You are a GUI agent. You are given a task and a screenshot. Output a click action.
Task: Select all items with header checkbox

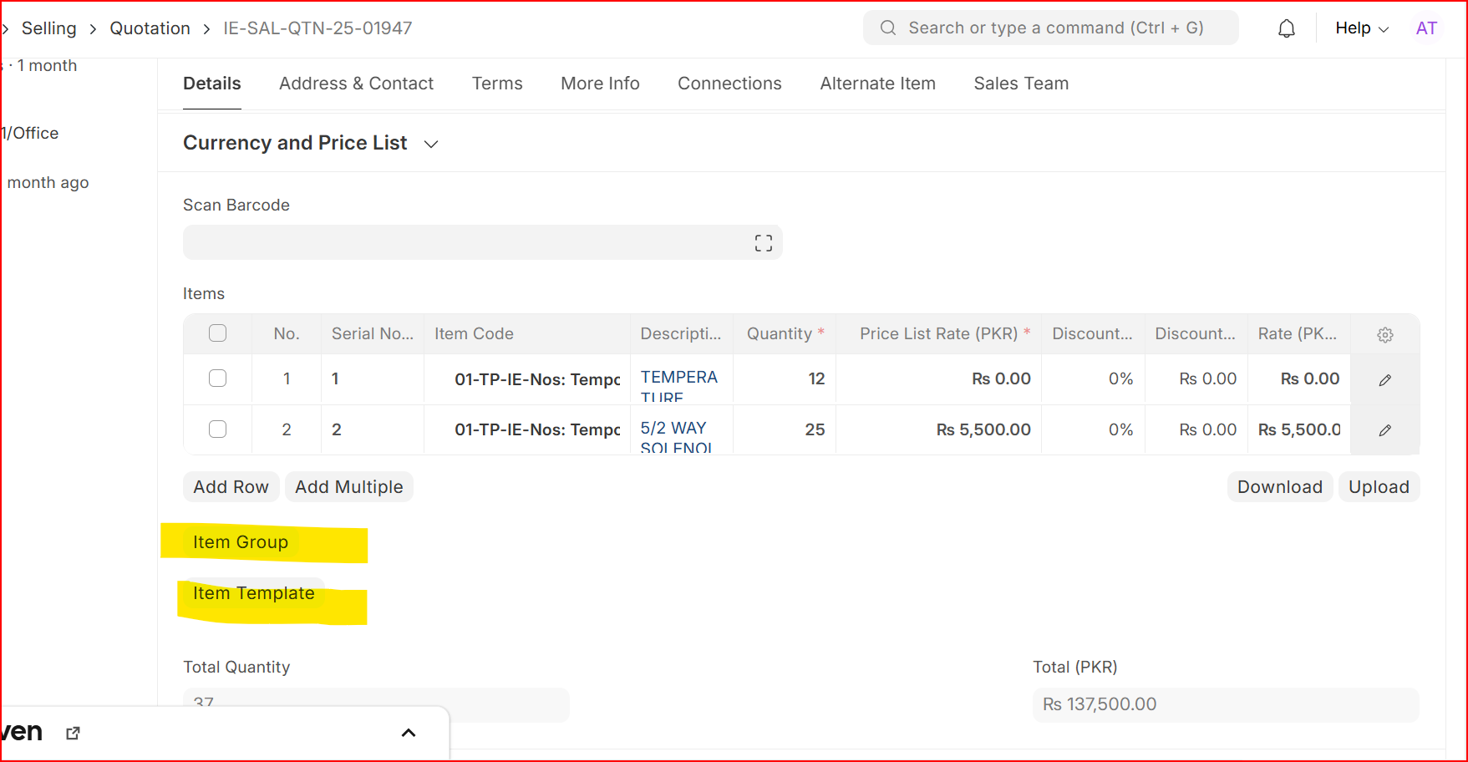pyautogui.click(x=217, y=333)
